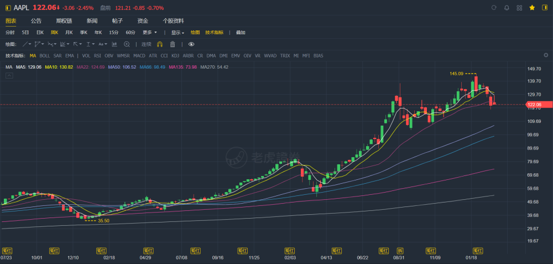Open the multi-chart grid layout icon
Image resolution: width=553 pixels, height=264 pixels.
pos(519,7)
